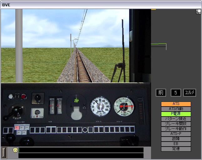Viewport: 202px width, 160px height.
Task: Click the red VCB push button
Action: point(23,97)
